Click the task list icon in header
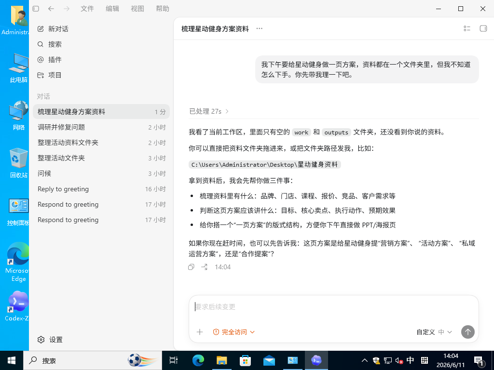 tap(467, 28)
